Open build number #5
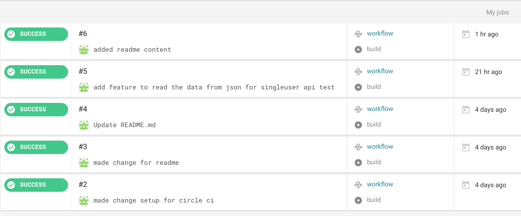Viewport: 521px width, 216px height. (83, 71)
